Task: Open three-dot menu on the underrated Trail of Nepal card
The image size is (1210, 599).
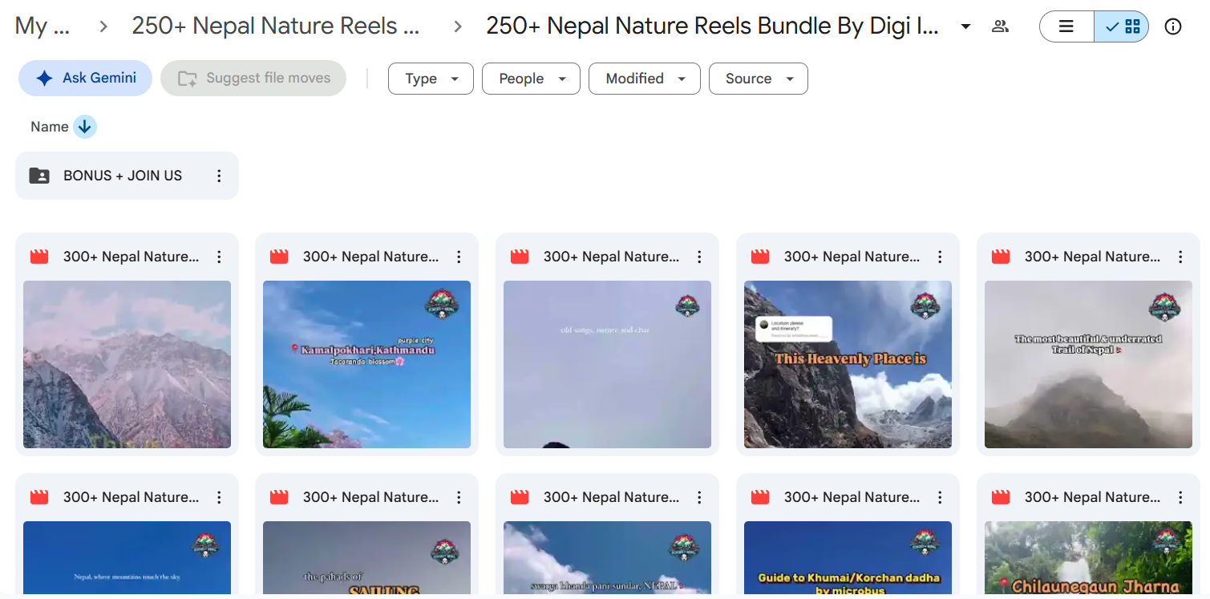Action: [x=1180, y=257]
